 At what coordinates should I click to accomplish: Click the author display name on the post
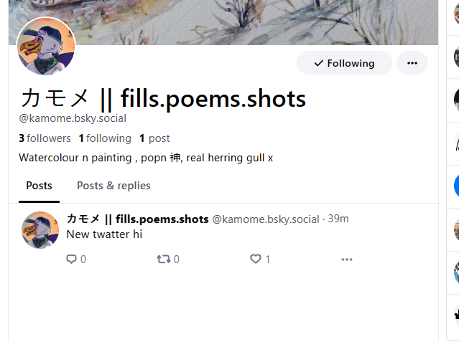click(137, 219)
